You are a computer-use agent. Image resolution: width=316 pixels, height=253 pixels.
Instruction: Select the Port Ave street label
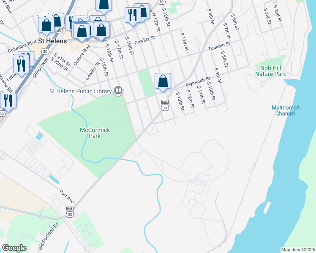click(67, 196)
